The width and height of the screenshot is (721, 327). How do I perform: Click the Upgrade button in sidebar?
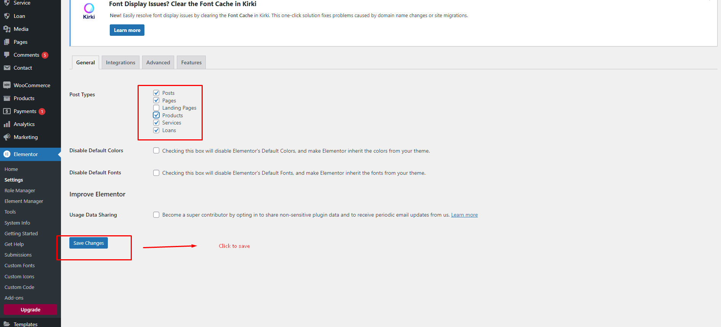coord(30,309)
